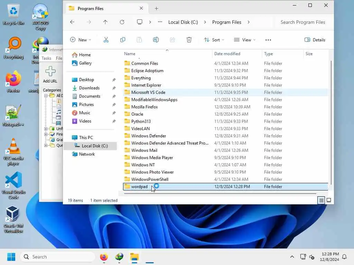This screenshot has height=265, width=354.
Task: Open the View layout dropdown
Action: pyautogui.click(x=245, y=40)
